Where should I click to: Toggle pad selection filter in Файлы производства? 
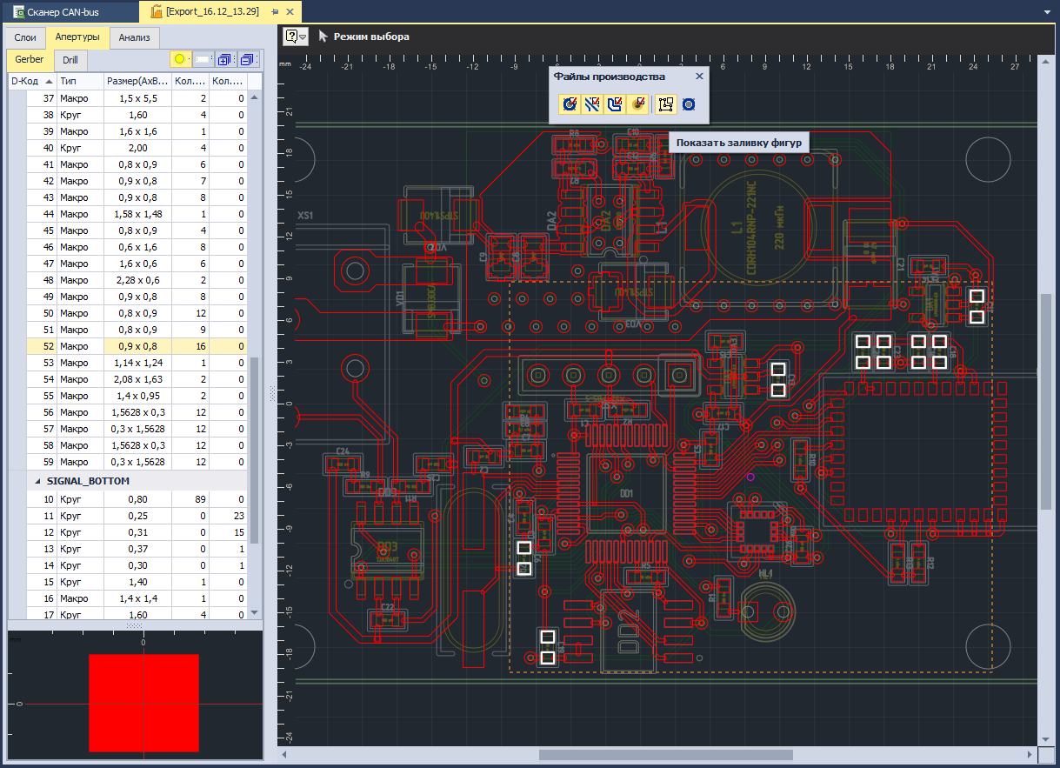(570, 104)
